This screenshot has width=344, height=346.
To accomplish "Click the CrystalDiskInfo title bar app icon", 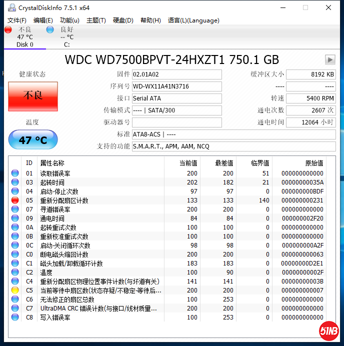I will tap(11, 7).
